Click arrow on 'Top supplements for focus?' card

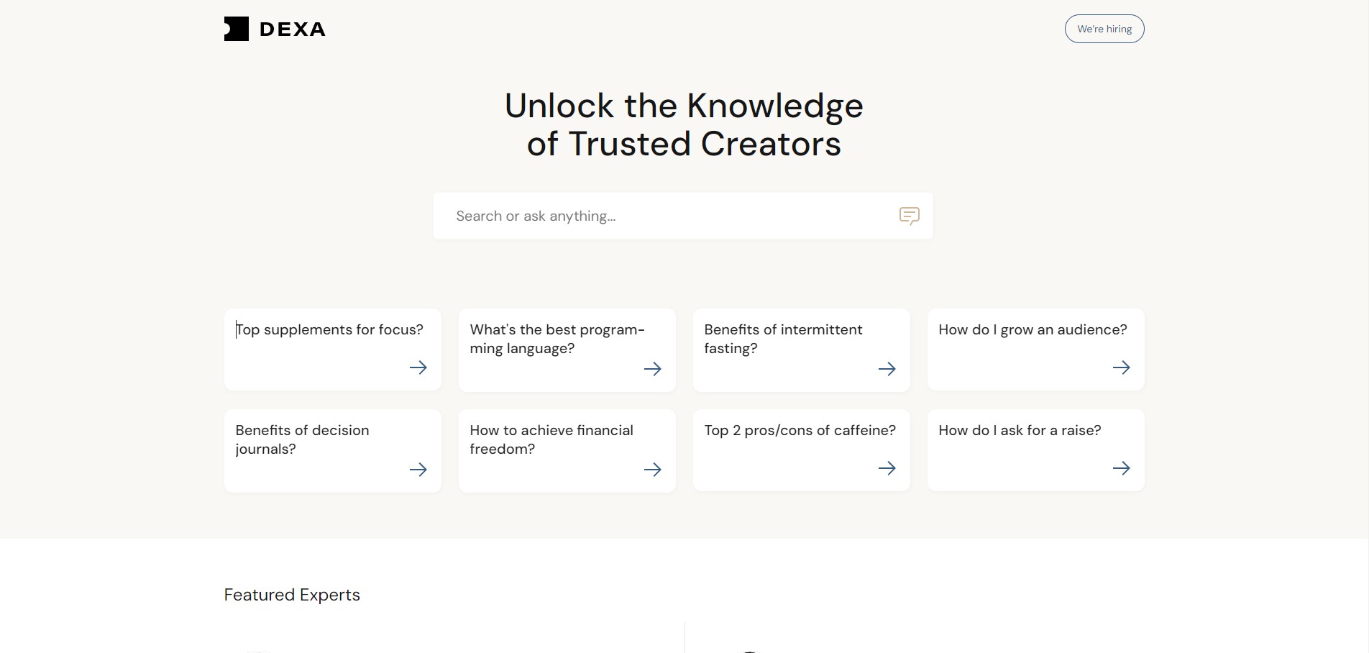418,367
